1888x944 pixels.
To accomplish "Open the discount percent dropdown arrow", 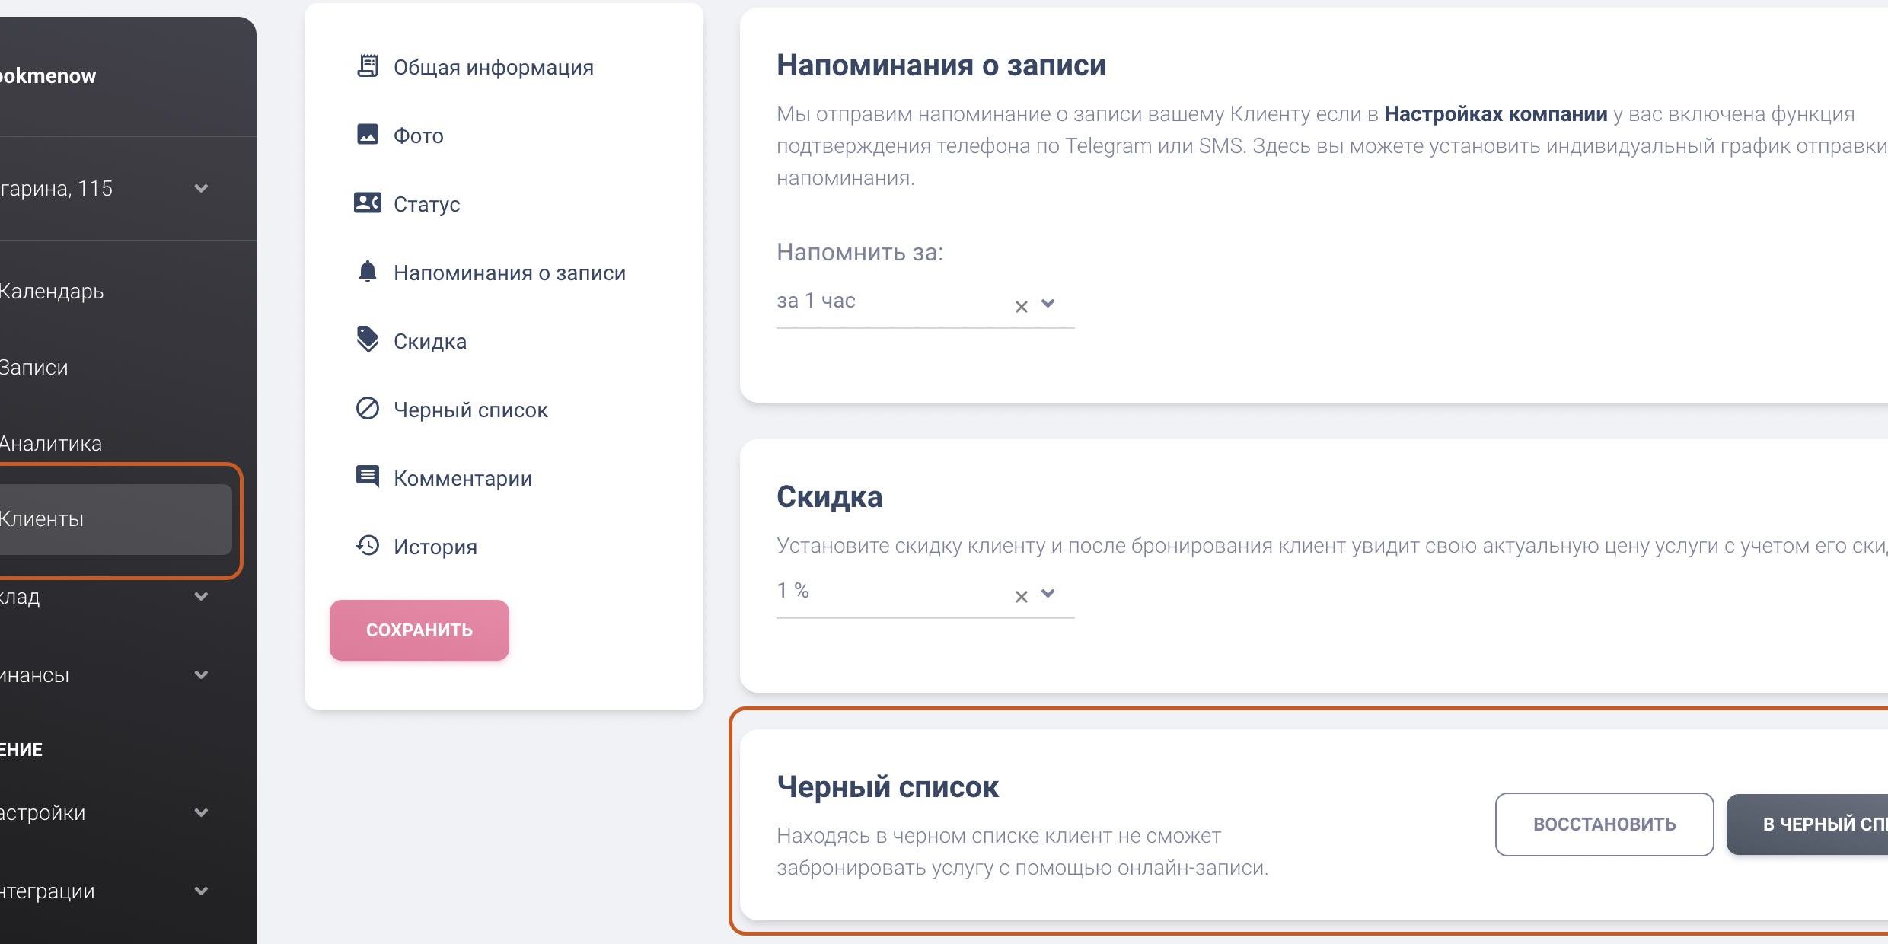I will tap(1048, 593).
